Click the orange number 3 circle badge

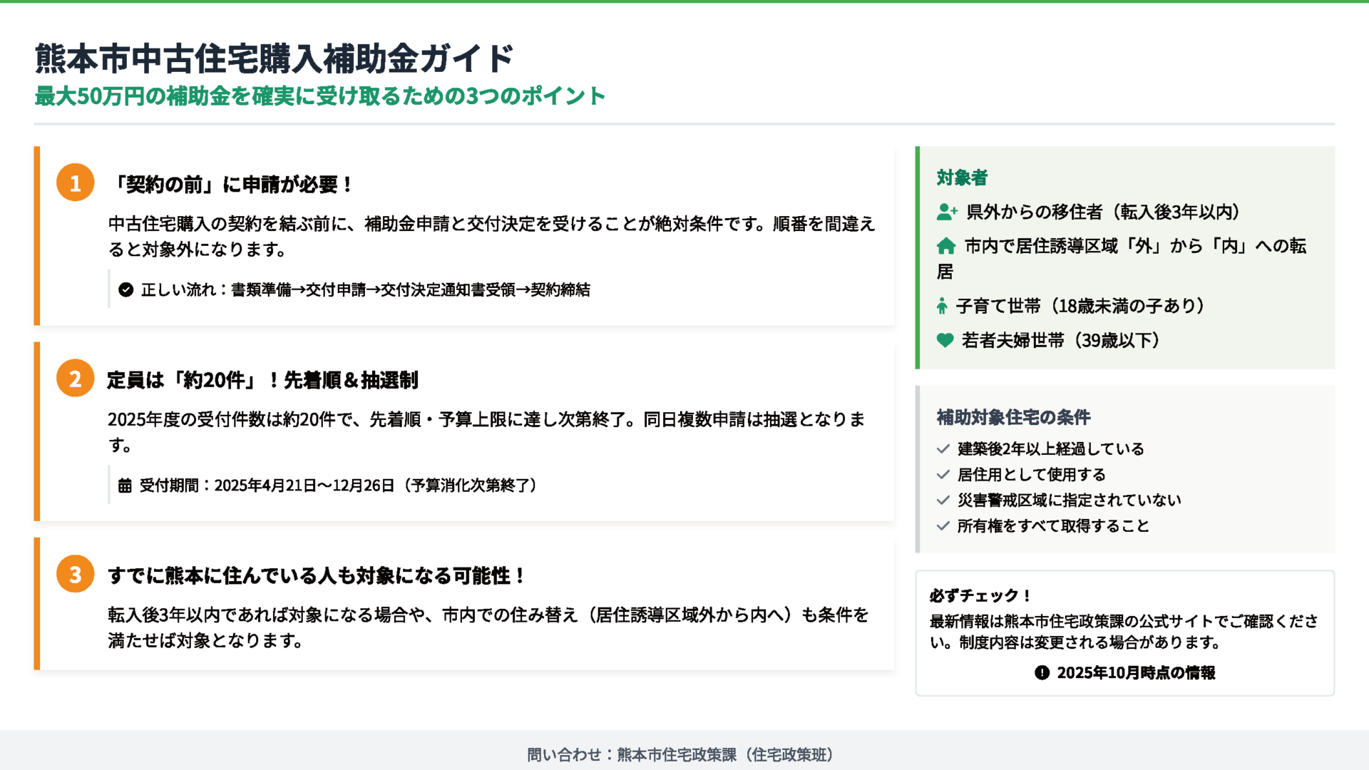(76, 574)
